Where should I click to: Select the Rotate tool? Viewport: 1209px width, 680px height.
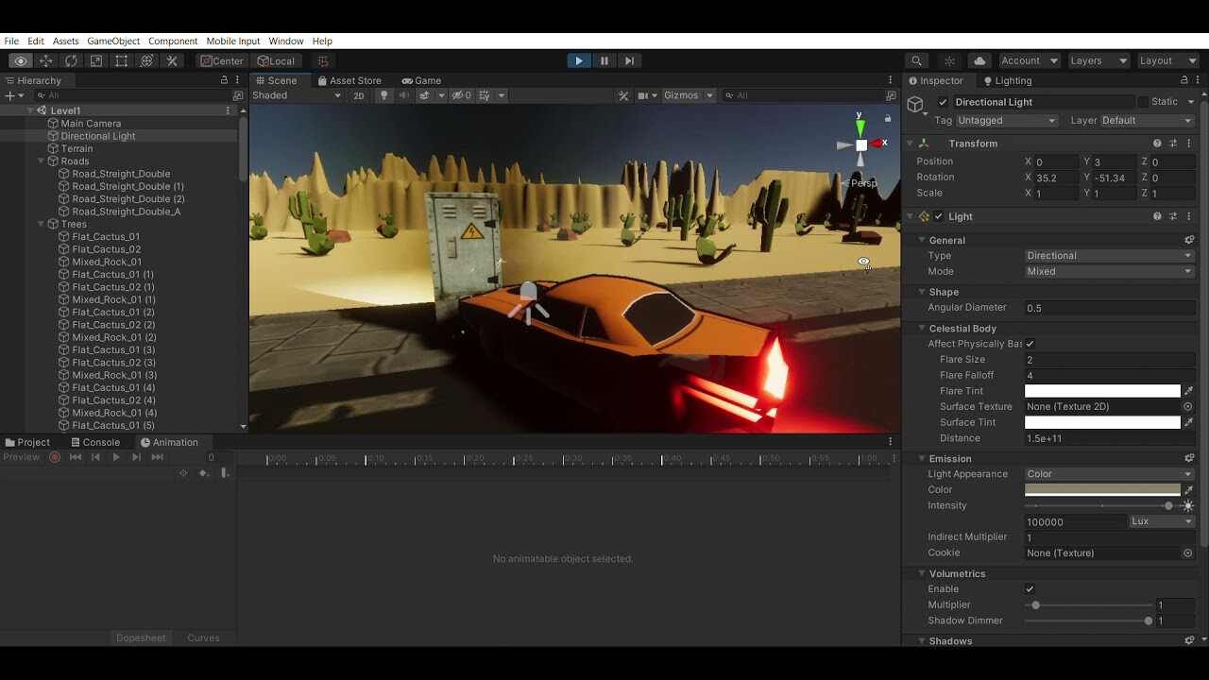click(71, 60)
